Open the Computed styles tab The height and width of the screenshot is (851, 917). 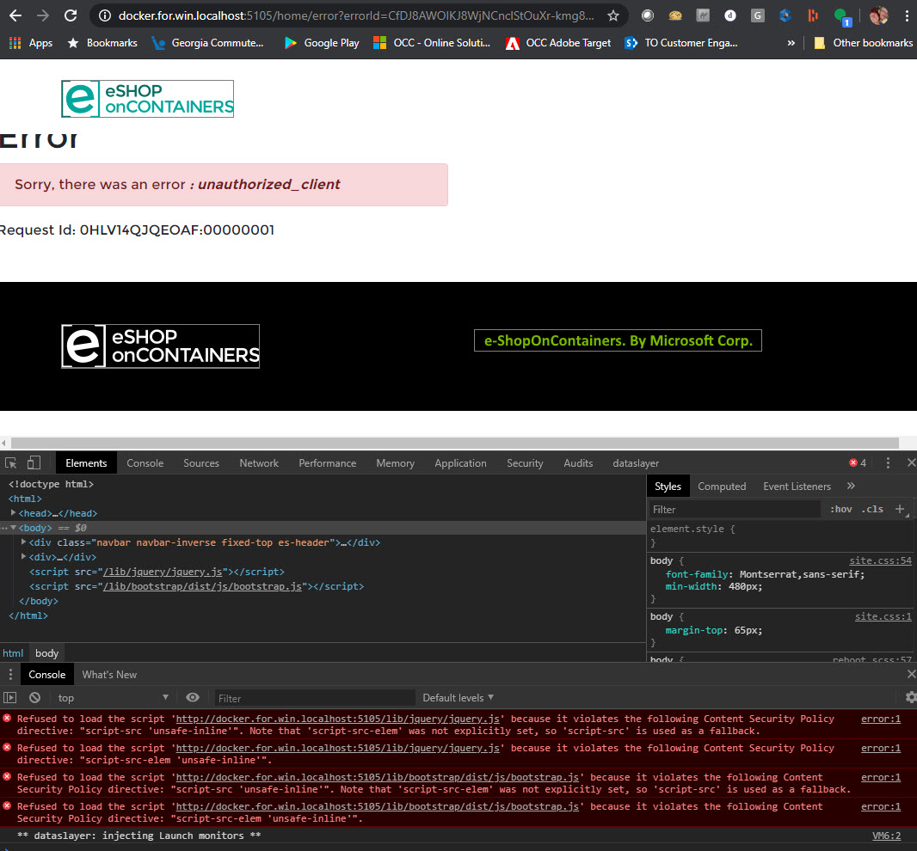(x=722, y=486)
